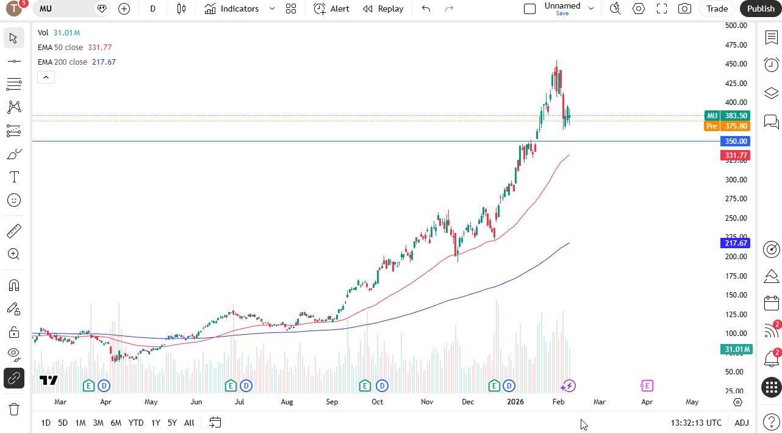Collapse the indicator legend arrow

[x=46, y=77]
